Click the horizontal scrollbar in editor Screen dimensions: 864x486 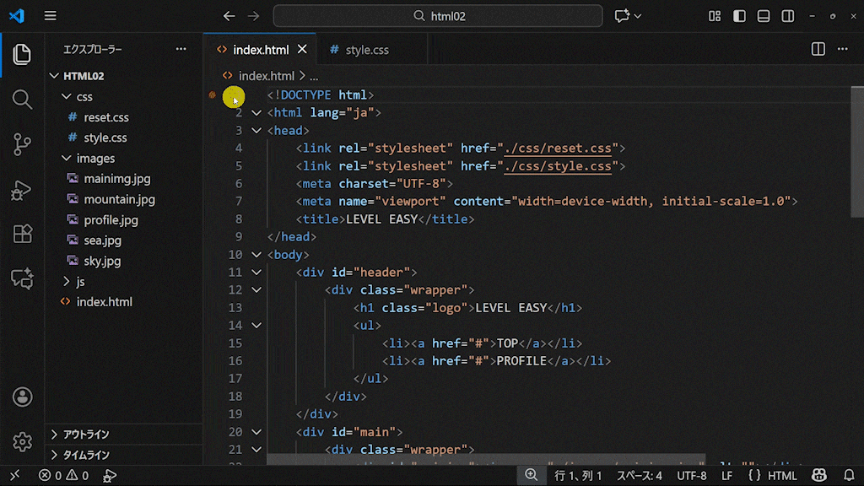(x=485, y=461)
